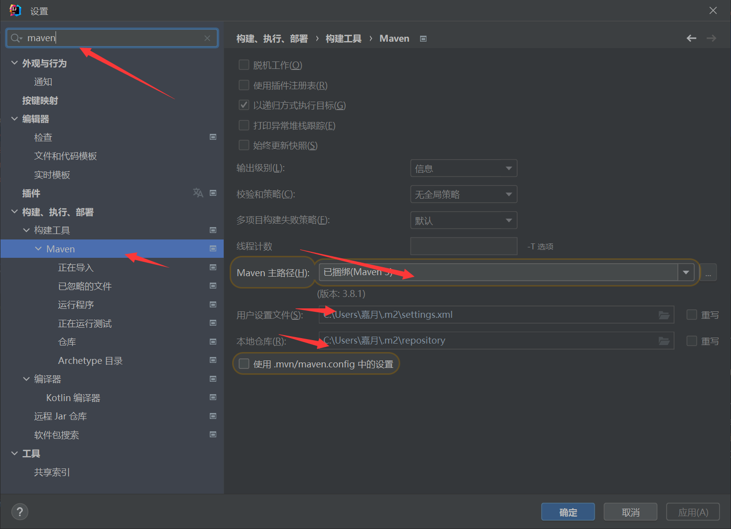Viewport: 731px width, 529px height.
Task: Click project icon on 编译器 row
Action: pos(213,379)
